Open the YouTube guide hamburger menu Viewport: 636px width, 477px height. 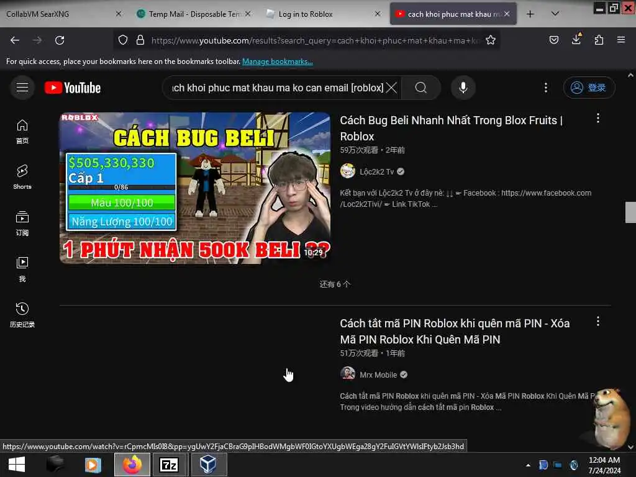(x=22, y=88)
